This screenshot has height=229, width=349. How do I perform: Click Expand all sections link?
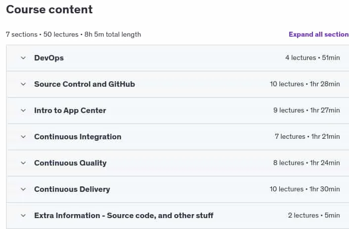pyautogui.click(x=319, y=34)
